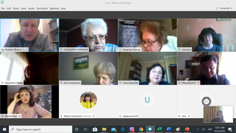This screenshot has height=133, width=236.
Task: Select Anatoliy Dibrova host video tile
Action: click(x=29, y=35)
